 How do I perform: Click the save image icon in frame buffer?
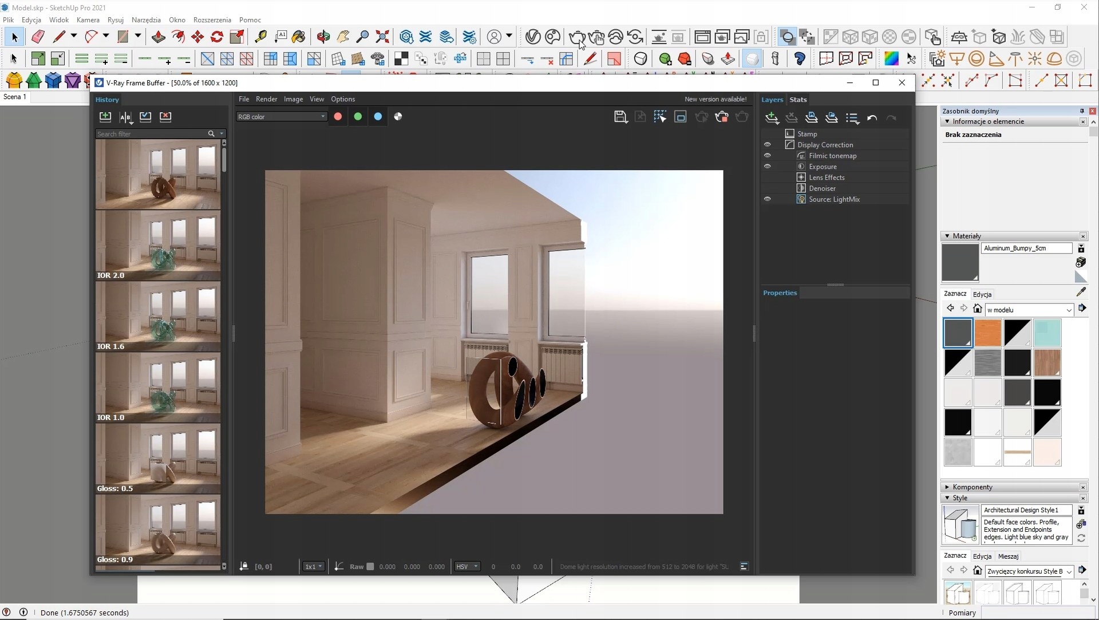click(x=620, y=117)
